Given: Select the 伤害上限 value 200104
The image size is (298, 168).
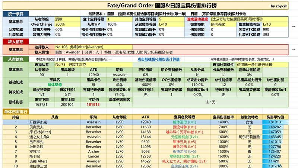Looking at the screenshot, I should point(67,104).
